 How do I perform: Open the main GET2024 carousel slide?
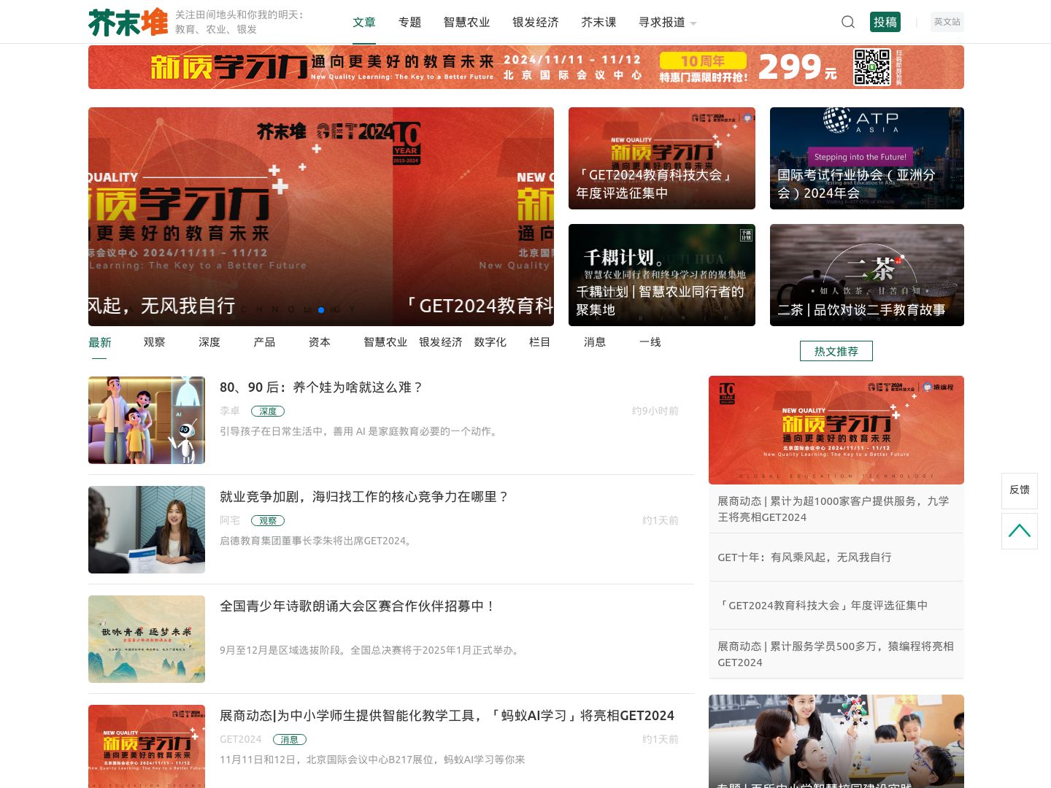[321, 217]
